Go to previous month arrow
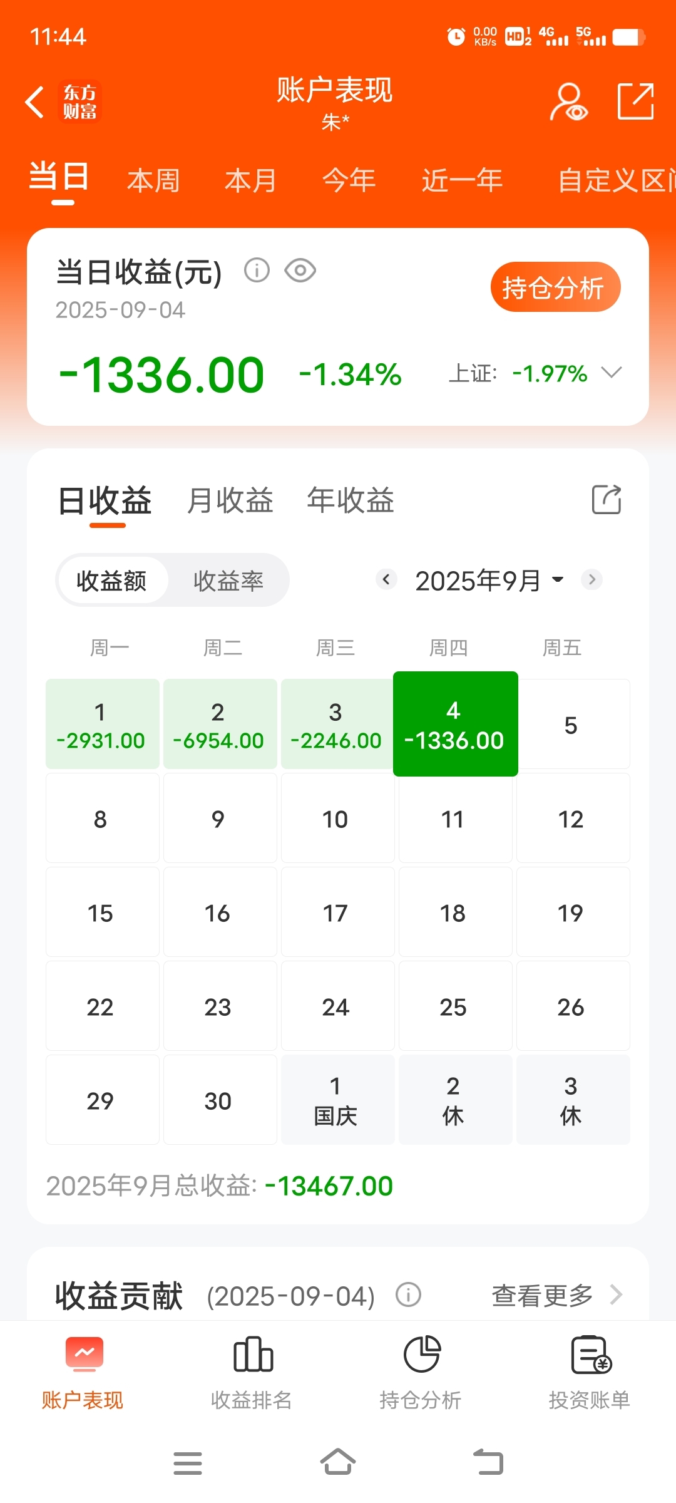The image size is (676, 1503). pyautogui.click(x=386, y=579)
